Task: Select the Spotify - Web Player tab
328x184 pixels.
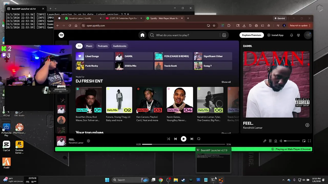Action: [x=164, y=18]
